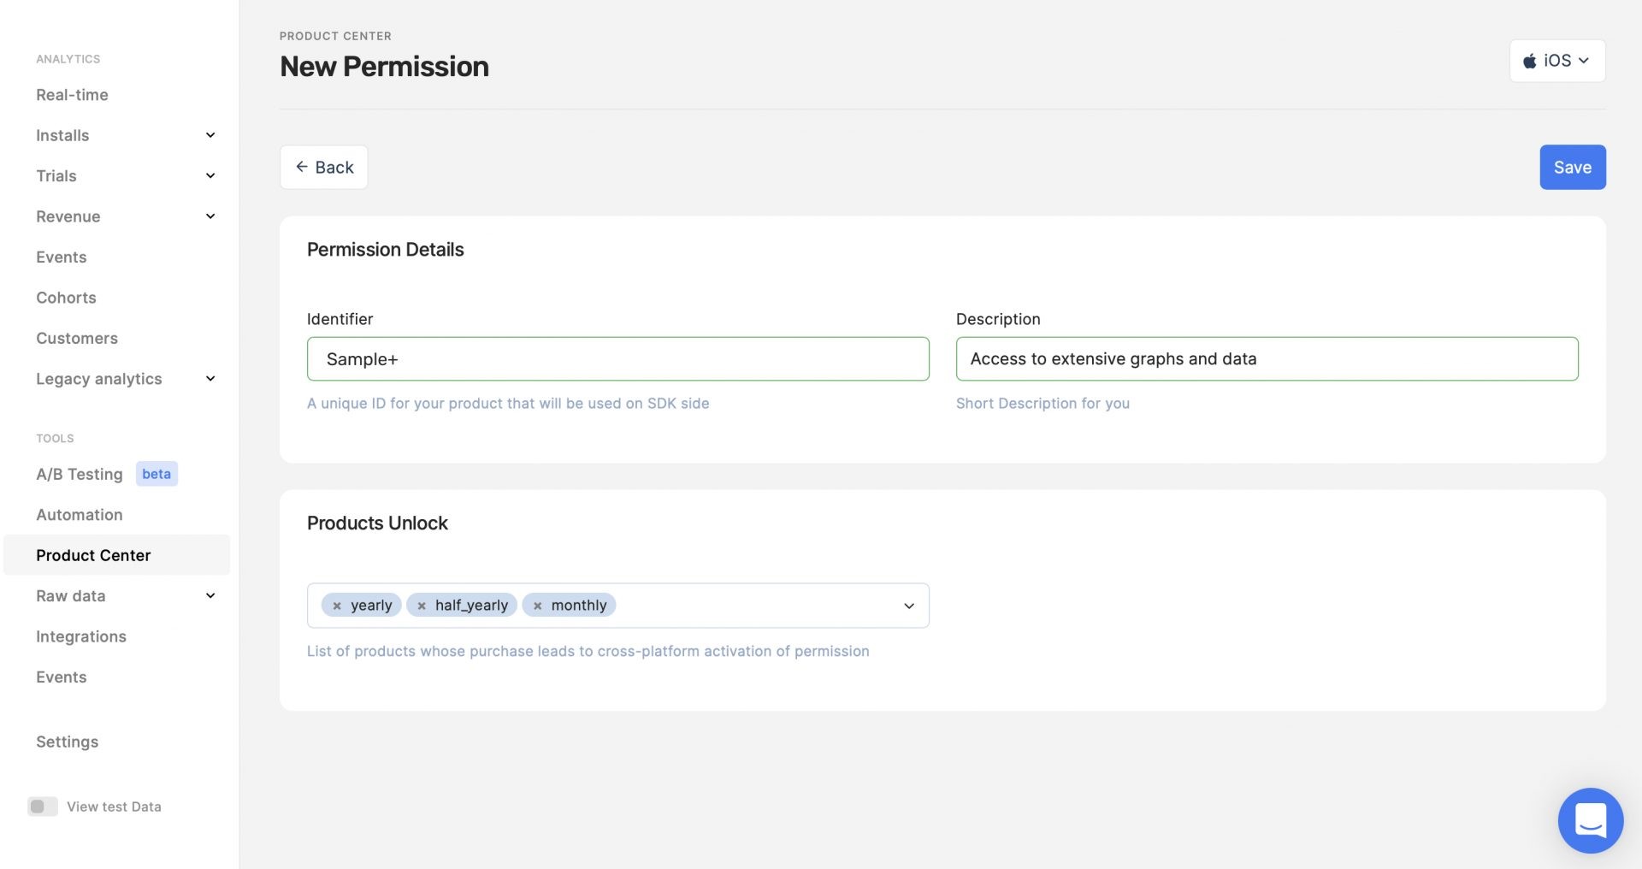The image size is (1642, 869).
Task: Open the Products Unlock selection dropdown
Action: (x=908, y=606)
